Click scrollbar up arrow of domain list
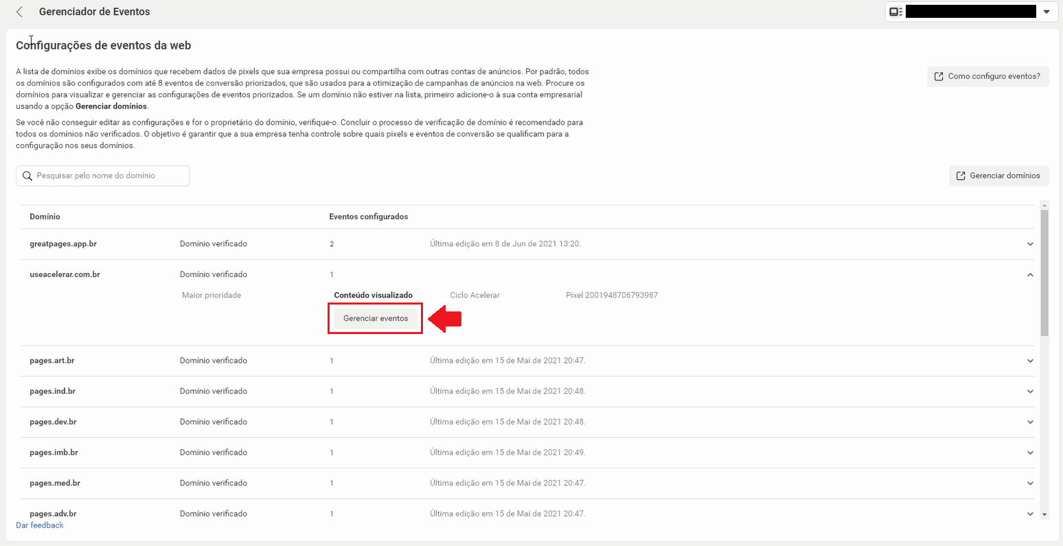The height and width of the screenshot is (546, 1063). 1044,205
